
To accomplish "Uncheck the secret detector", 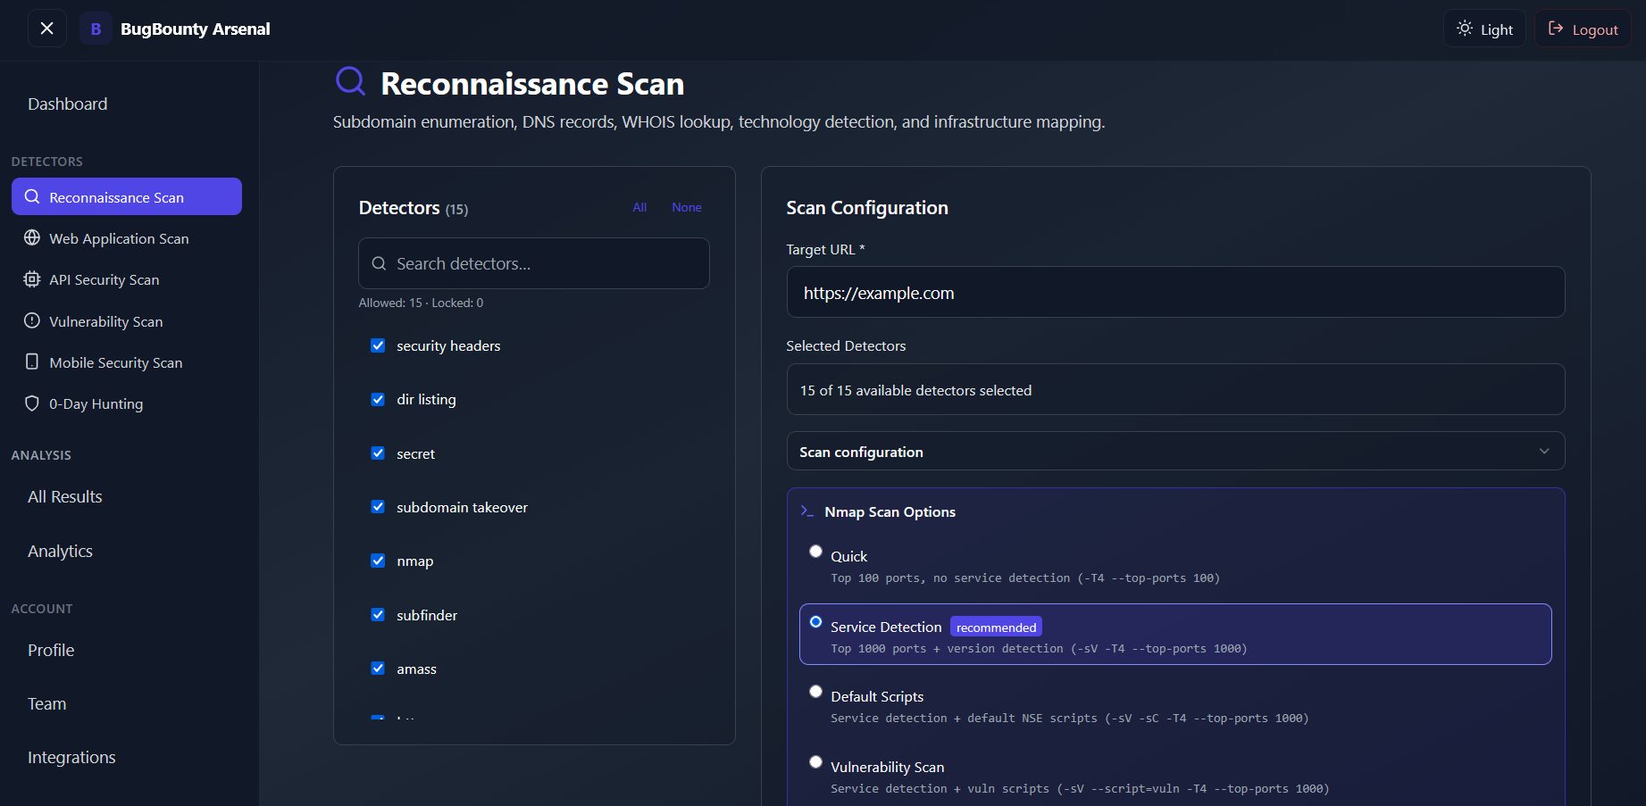I will click(378, 453).
